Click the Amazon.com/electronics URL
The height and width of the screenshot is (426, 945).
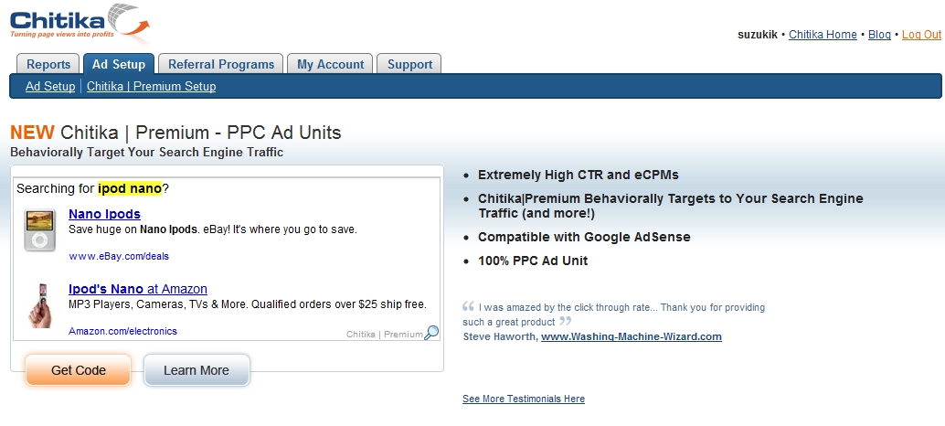pyautogui.click(x=123, y=331)
